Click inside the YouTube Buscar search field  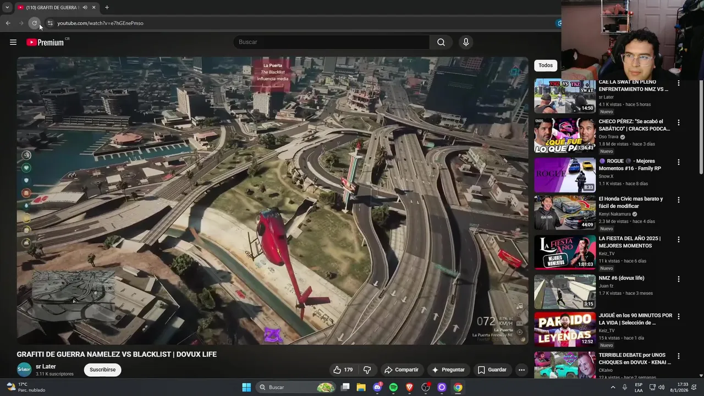click(x=332, y=42)
